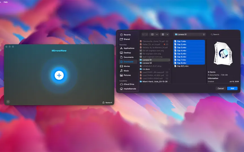This screenshot has width=244, height=152.
Task: Open the Help menu in menu bar
Action: (6, 2)
